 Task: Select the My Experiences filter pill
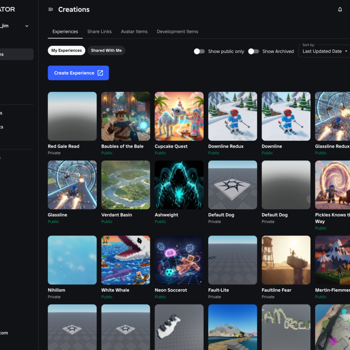(x=66, y=50)
